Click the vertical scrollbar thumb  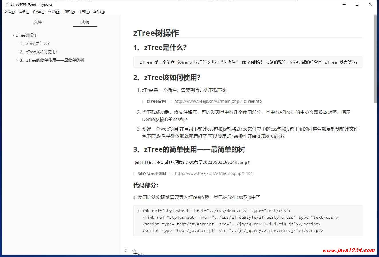[376, 59]
